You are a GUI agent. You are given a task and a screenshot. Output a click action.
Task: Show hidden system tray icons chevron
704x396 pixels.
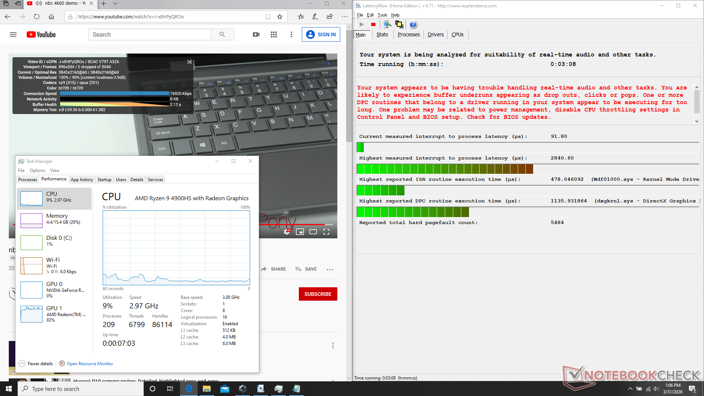point(630,389)
